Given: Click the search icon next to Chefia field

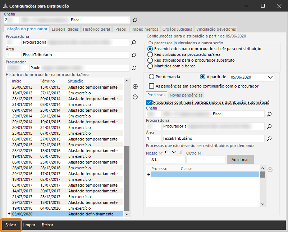Looking at the screenshot, I should [x=135, y=20].
